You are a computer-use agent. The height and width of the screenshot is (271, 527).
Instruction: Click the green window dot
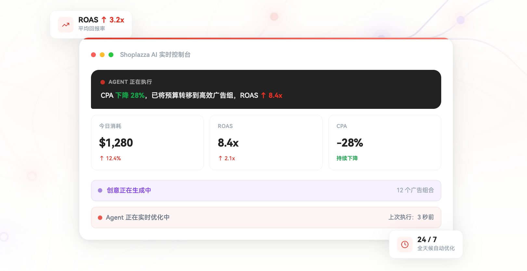point(111,55)
